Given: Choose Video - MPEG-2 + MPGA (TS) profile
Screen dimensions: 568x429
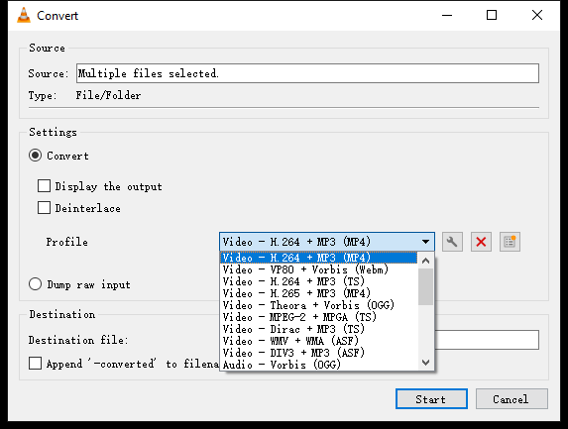Looking at the screenshot, I should tap(319, 317).
